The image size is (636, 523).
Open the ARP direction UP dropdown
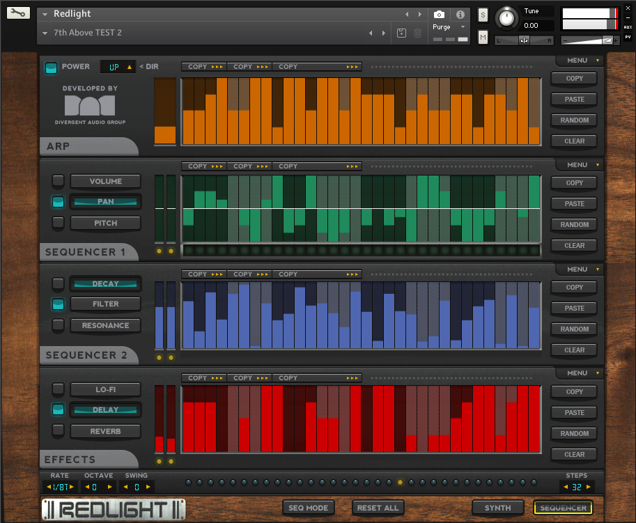[118, 67]
